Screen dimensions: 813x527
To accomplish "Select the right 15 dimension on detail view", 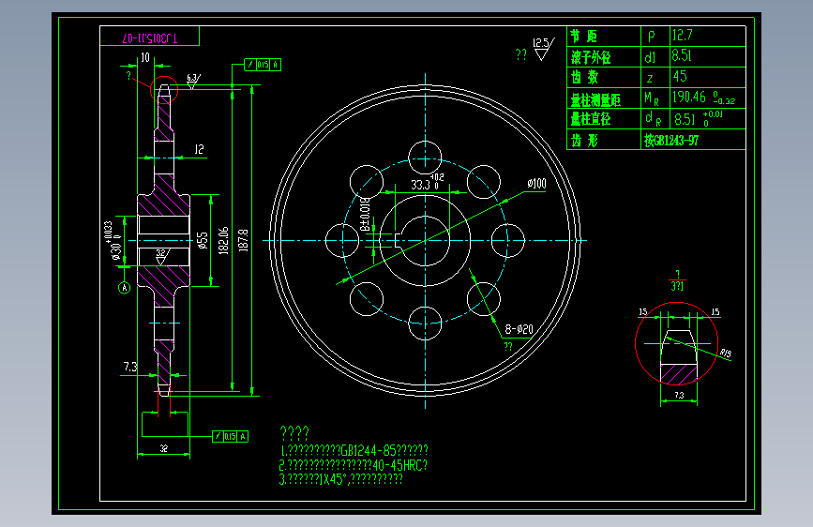I will pyautogui.click(x=715, y=311).
